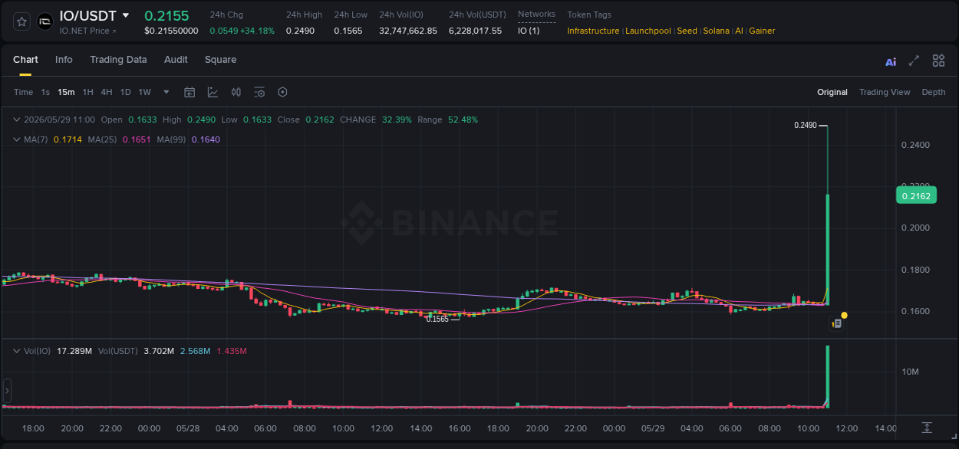Switch to Trading View chart
The image size is (959, 449).
tap(885, 92)
